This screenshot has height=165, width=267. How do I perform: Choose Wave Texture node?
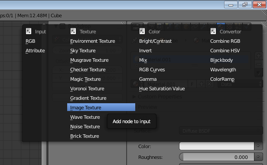tap(85, 117)
